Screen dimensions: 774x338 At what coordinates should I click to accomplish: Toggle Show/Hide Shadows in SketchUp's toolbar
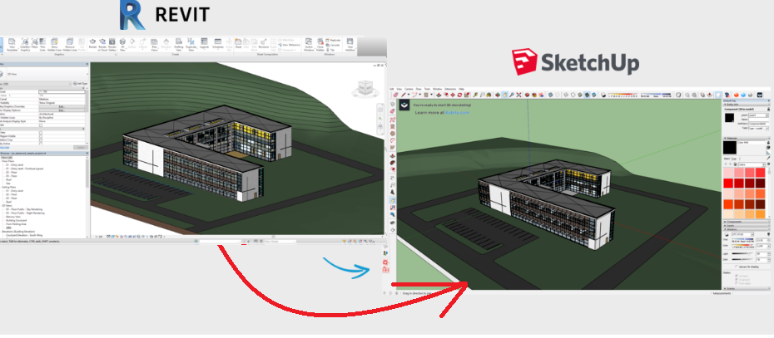tap(603, 96)
